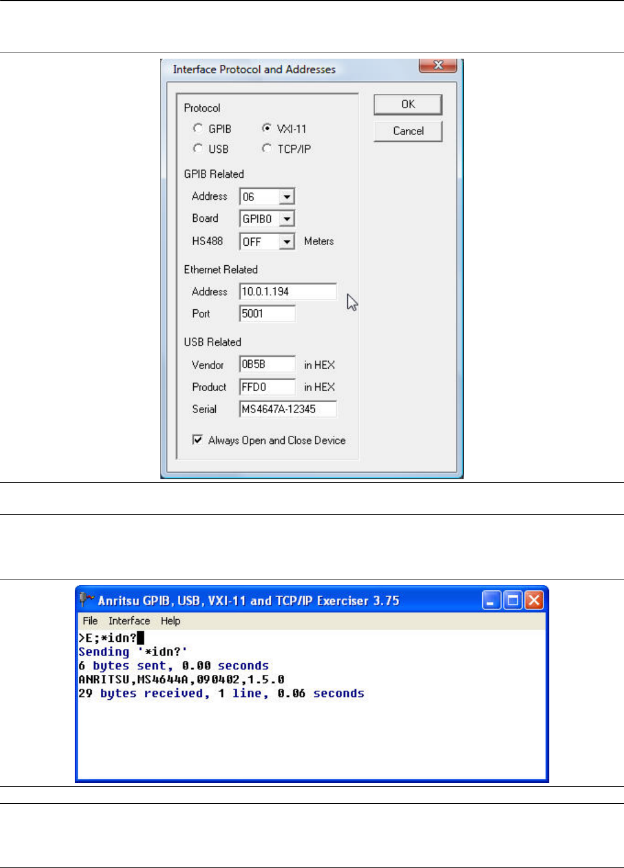The height and width of the screenshot is (868, 624).
Task: Click the USB Vendor field 0B5B
Action: click(x=267, y=364)
